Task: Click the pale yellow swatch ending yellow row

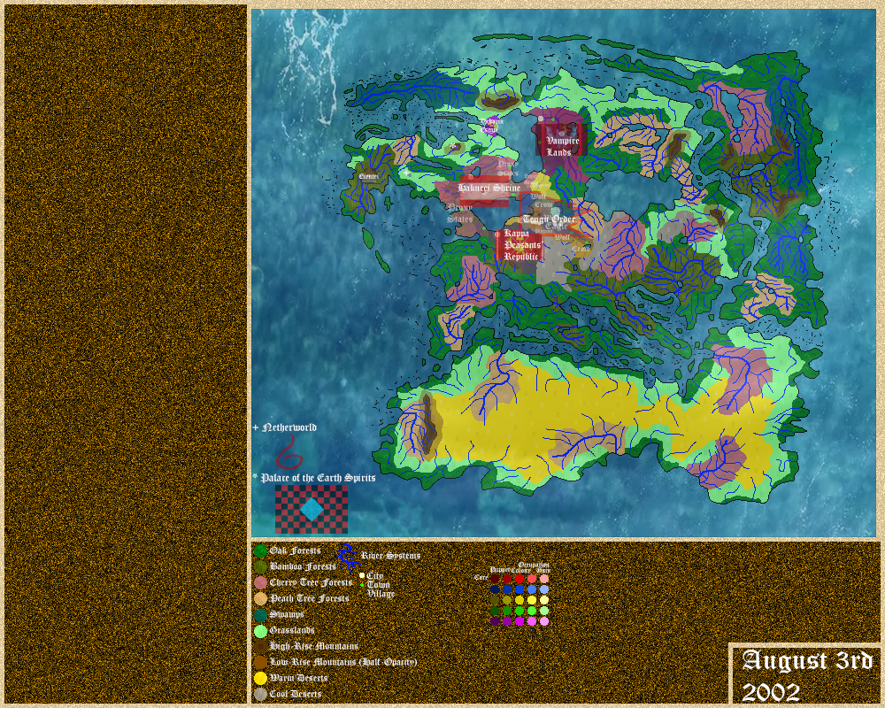Action: coord(544,600)
